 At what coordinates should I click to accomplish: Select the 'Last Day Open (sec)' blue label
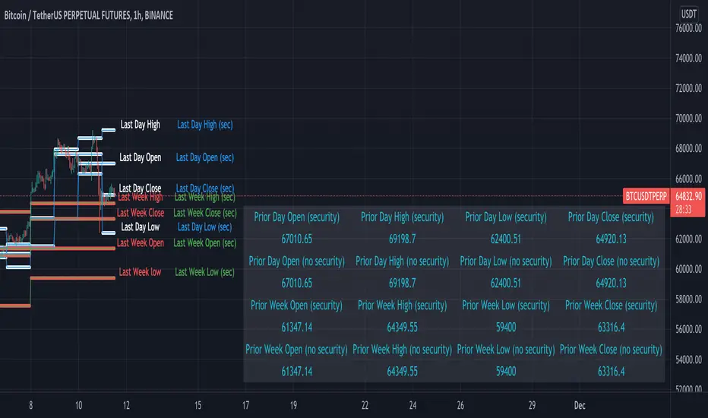[x=205, y=157]
